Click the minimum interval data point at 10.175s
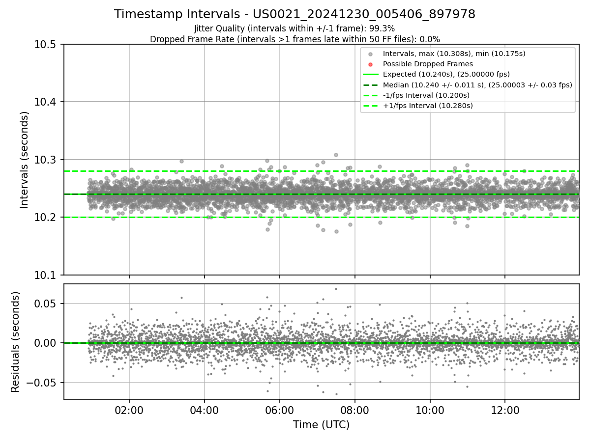 (336, 231)
